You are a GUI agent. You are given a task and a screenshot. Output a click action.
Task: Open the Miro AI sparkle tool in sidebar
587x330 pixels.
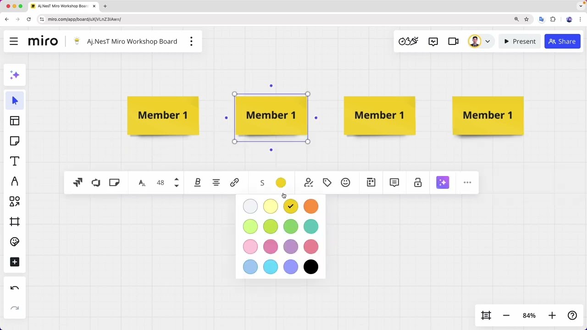point(15,75)
